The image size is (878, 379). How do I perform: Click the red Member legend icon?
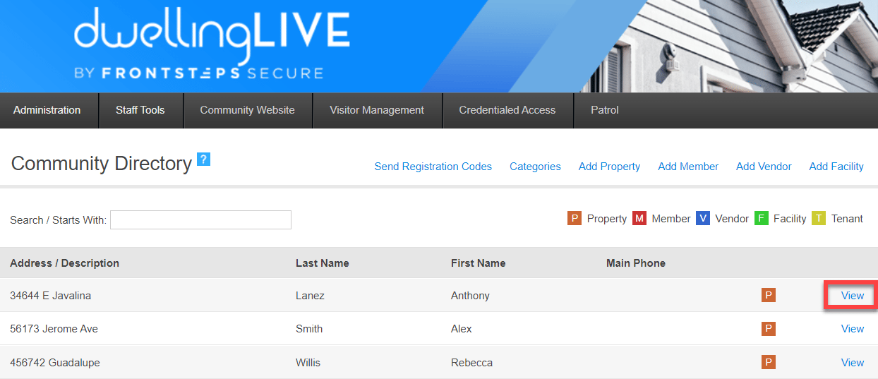point(639,218)
